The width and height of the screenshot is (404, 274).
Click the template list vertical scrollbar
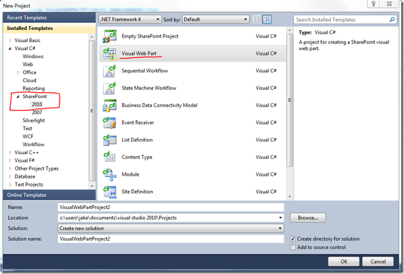click(290, 100)
